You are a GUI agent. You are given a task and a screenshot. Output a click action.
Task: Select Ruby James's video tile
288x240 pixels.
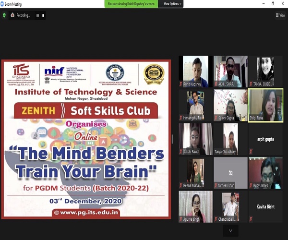265,173
